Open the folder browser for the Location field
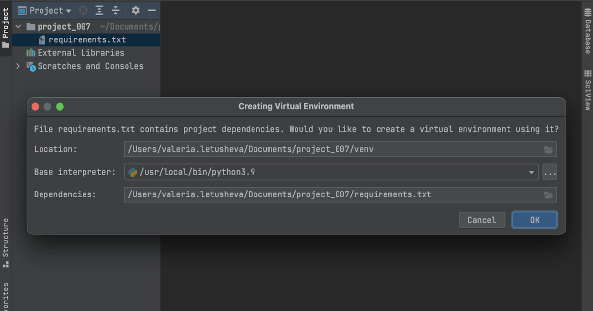Screen dimensions: 593x311 pos(549,149)
